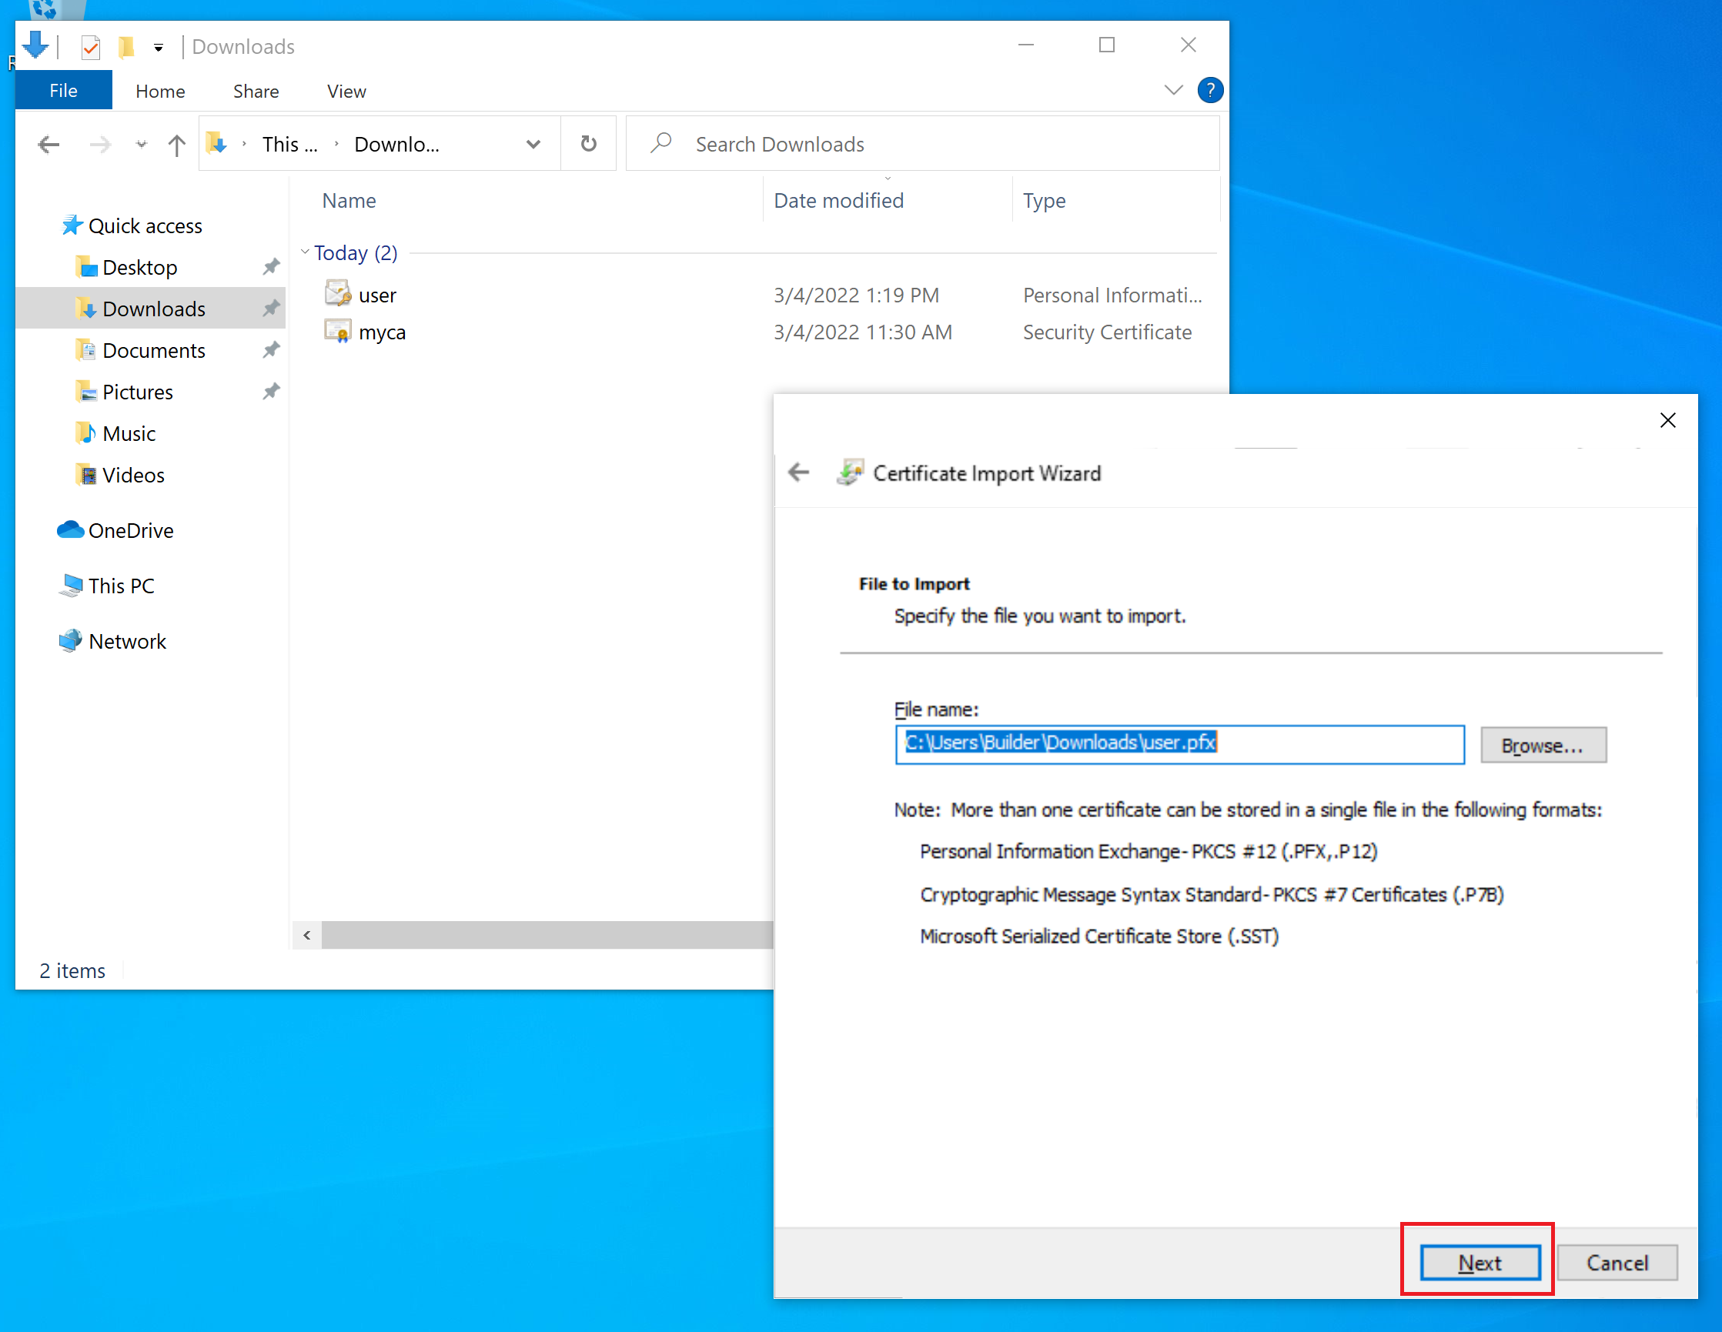Click the horizontal scrollbar left arrow
1722x1332 pixels.
pos(306,935)
